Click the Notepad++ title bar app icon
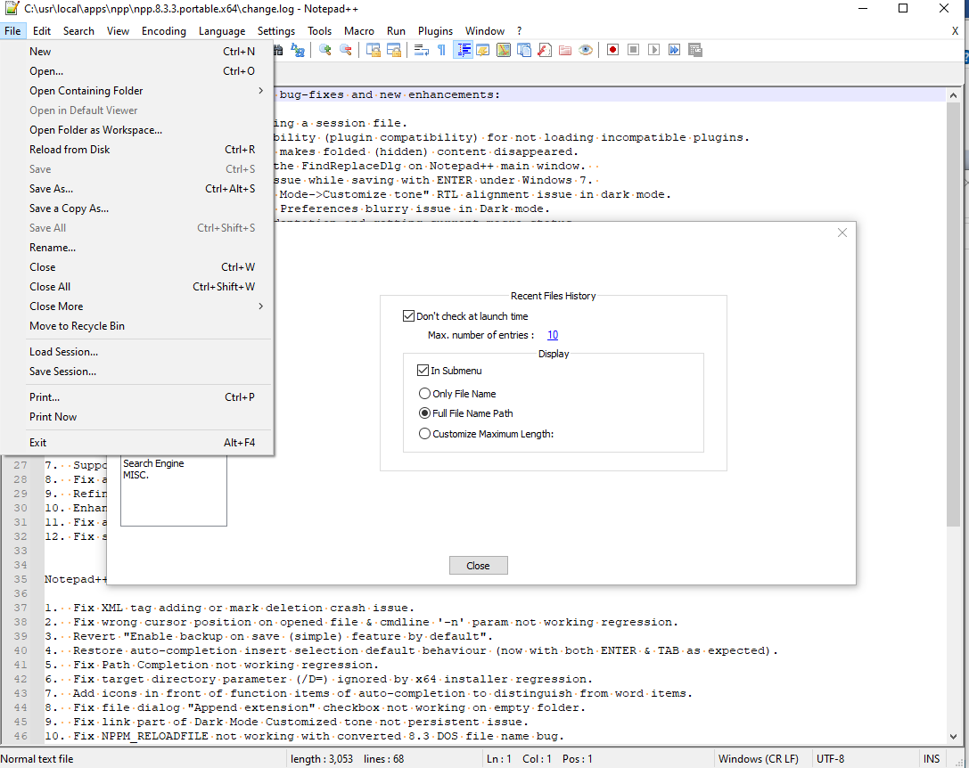 [12, 9]
